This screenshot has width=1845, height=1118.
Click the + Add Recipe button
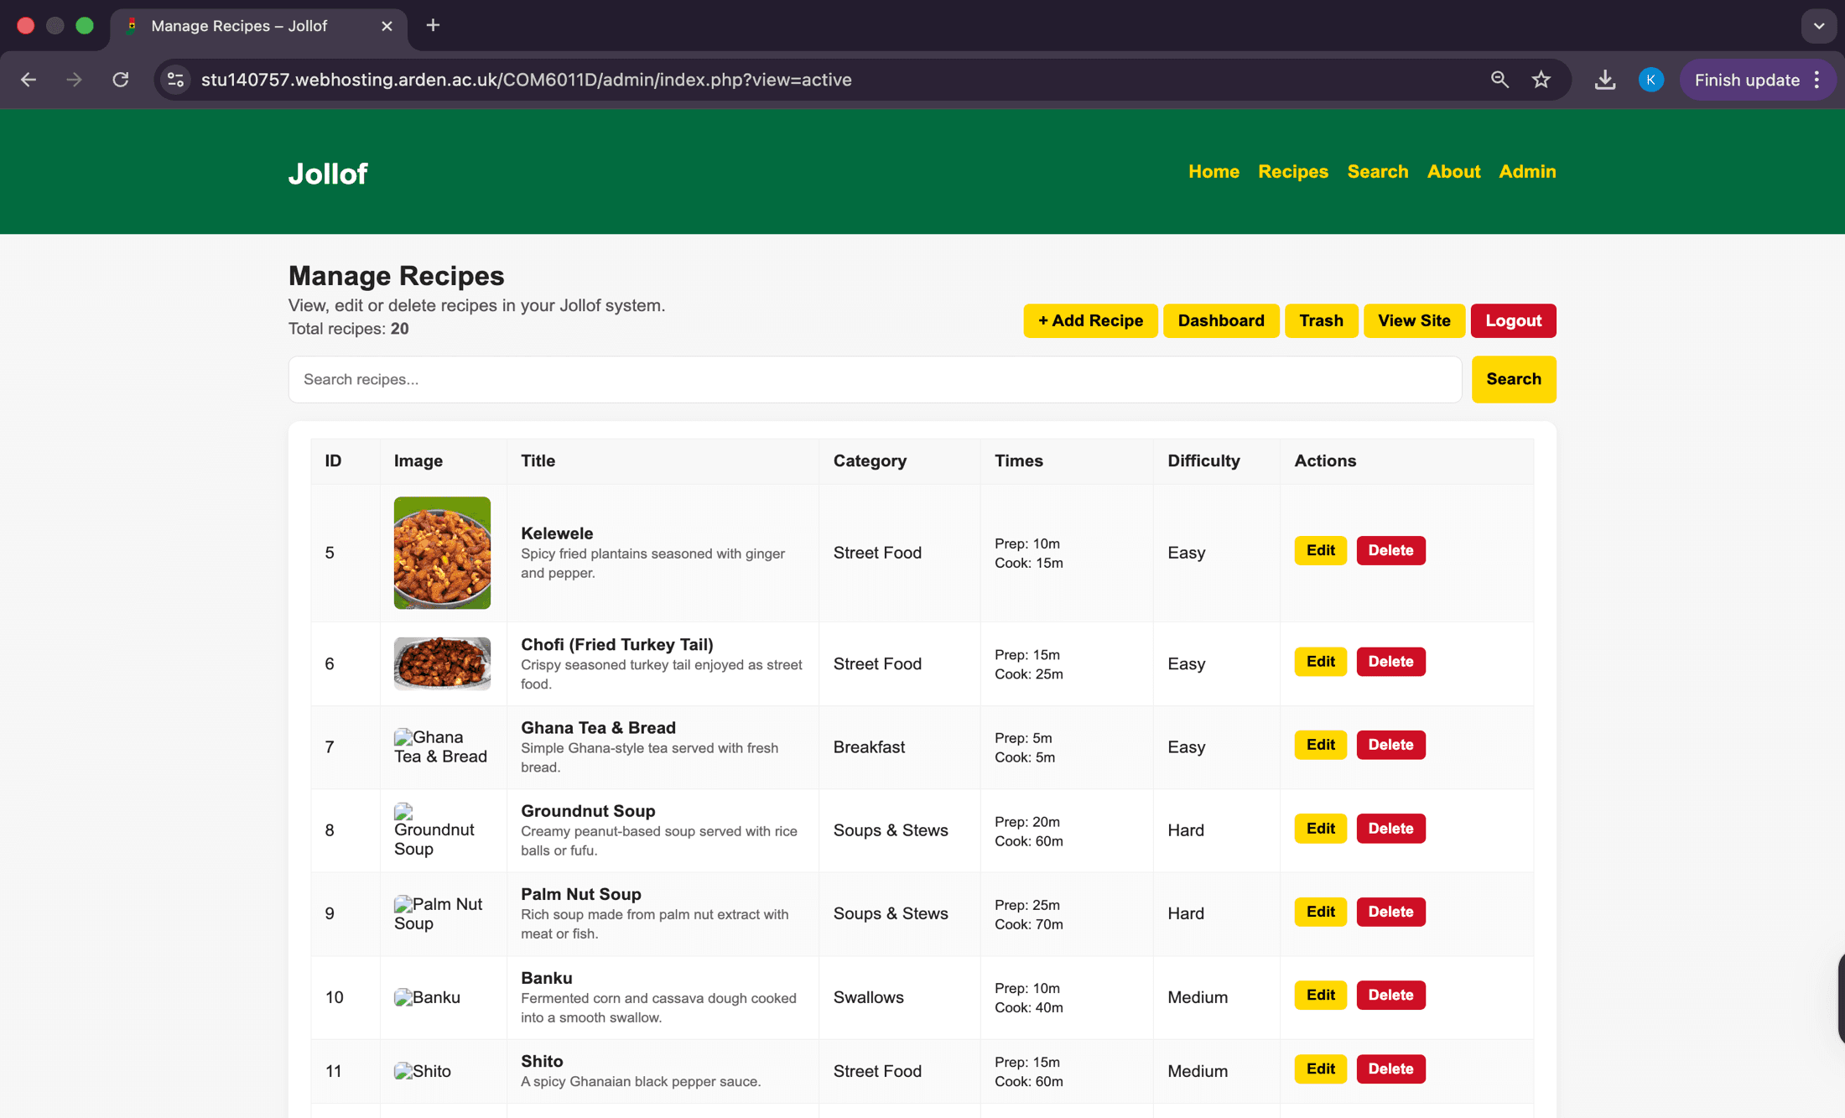pos(1090,320)
